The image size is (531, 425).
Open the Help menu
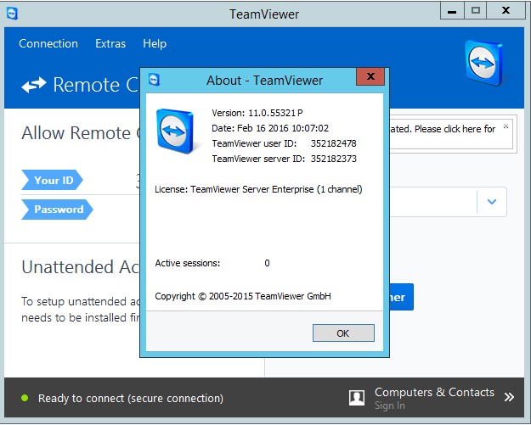click(x=155, y=43)
